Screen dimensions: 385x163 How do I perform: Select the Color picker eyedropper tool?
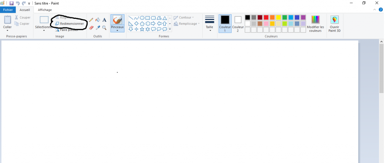pyautogui.click(x=98, y=28)
